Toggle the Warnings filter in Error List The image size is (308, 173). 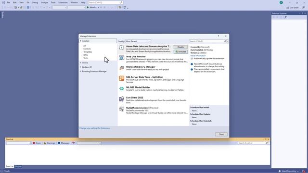(49, 143)
